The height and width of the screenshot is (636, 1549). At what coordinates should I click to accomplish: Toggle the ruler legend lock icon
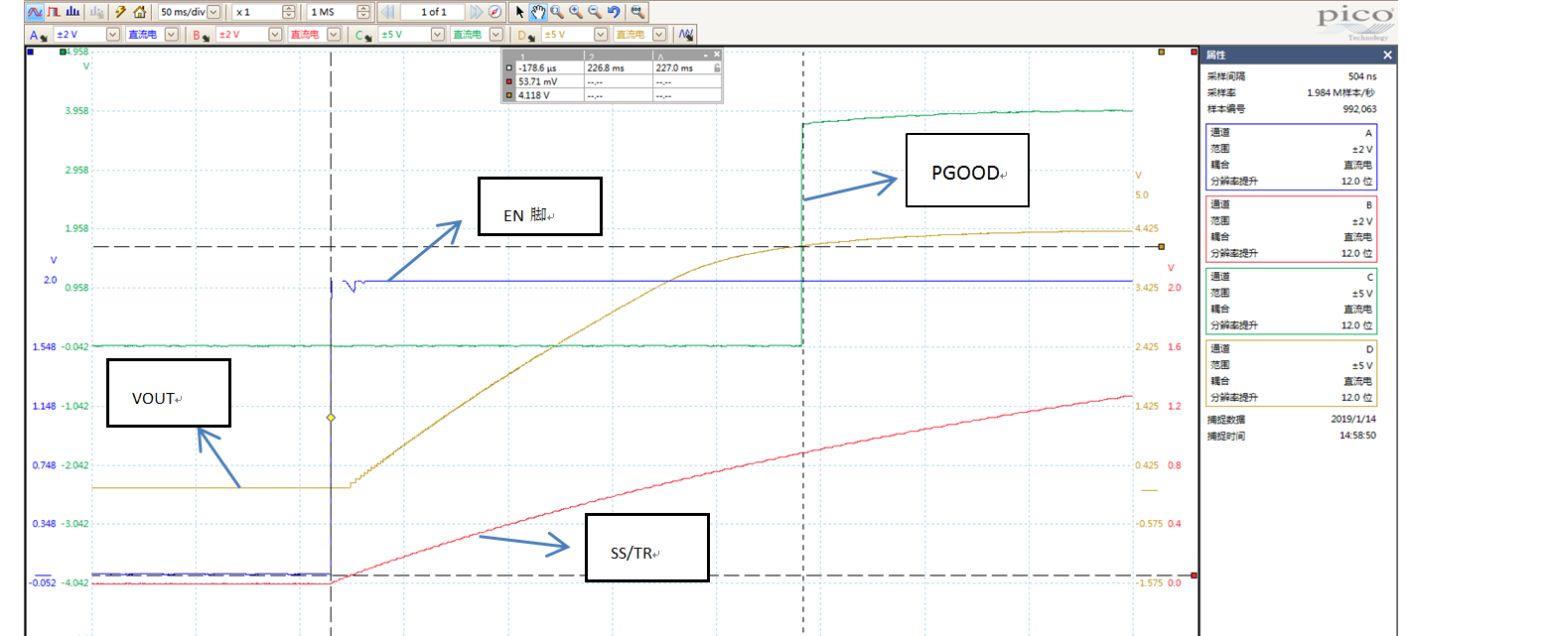(717, 68)
